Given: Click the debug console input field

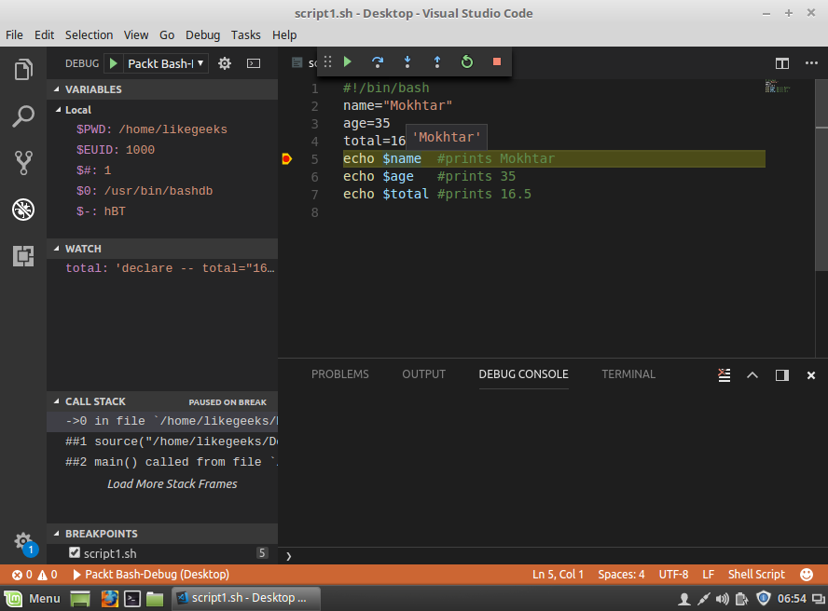Looking at the screenshot, I should (x=550, y=555).
